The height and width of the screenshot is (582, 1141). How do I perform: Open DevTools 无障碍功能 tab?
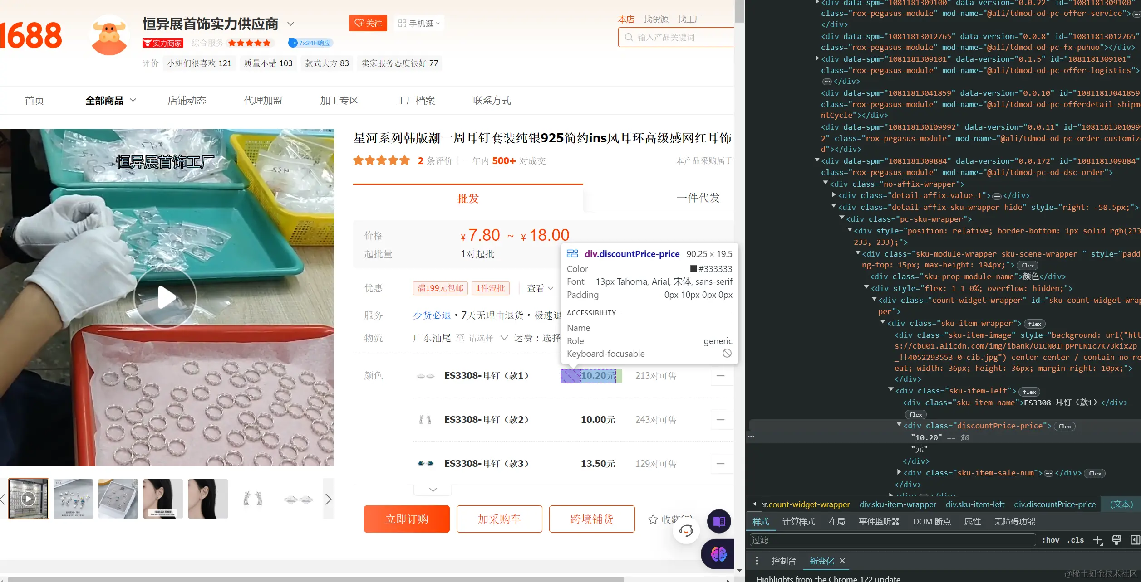(x=1015, y=522)
